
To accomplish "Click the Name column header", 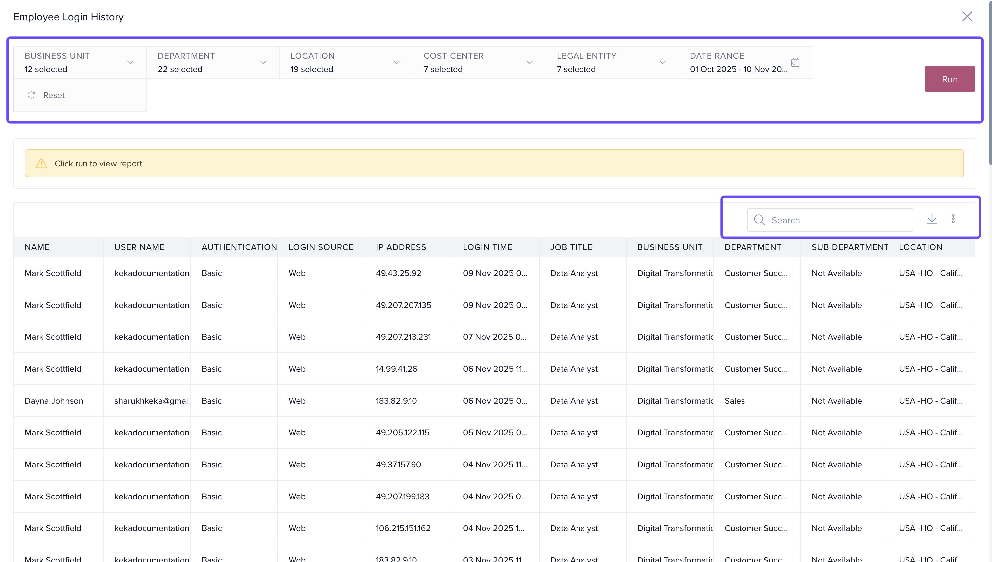I will point(37,247).
